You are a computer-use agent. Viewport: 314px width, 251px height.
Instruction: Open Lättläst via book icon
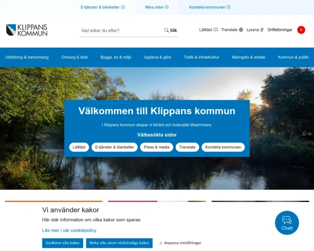point(216,30)
